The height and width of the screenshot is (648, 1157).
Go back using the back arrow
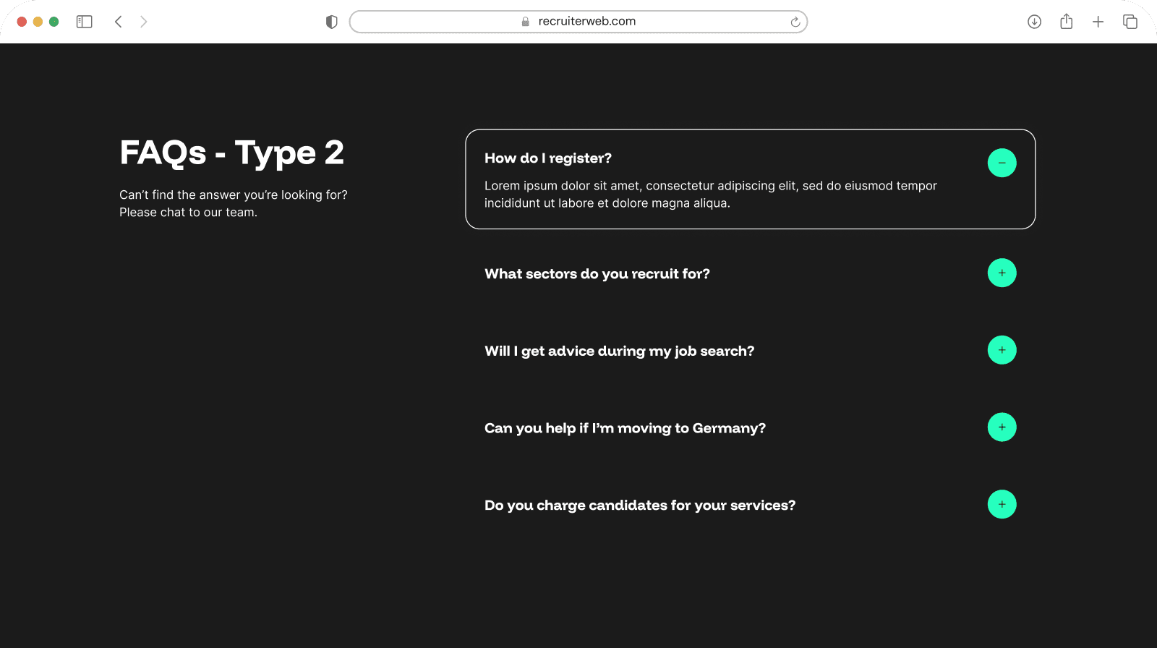pos(119,22)
